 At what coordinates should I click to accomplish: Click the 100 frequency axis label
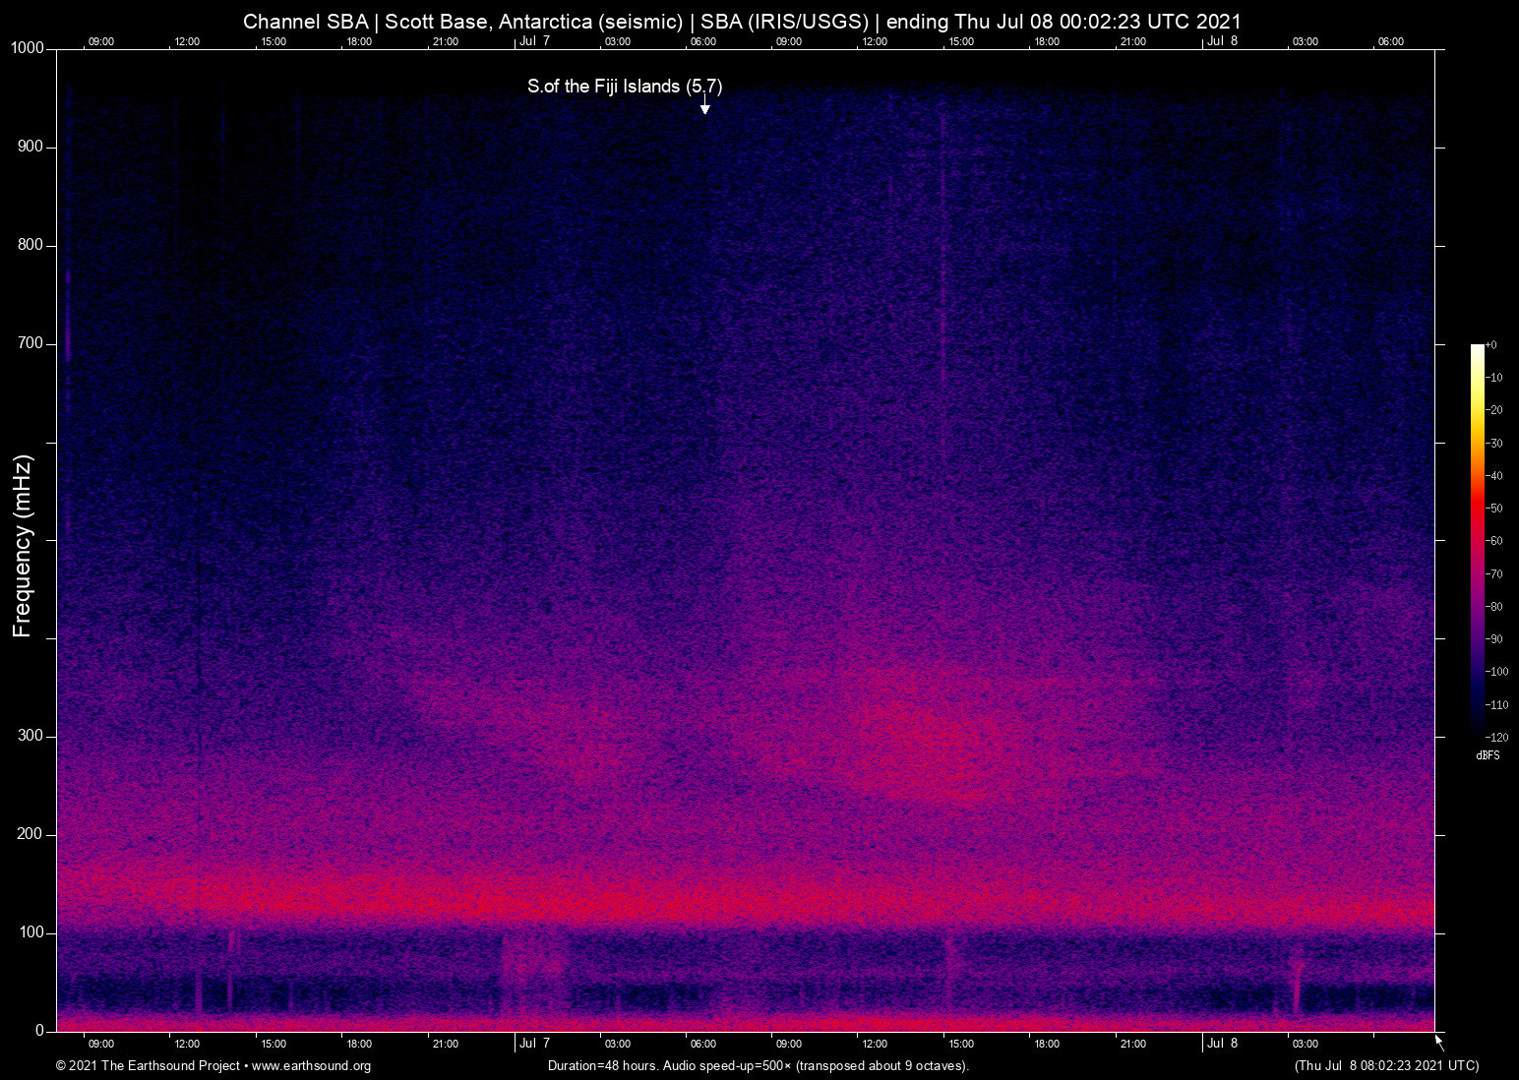click(30, 932)
